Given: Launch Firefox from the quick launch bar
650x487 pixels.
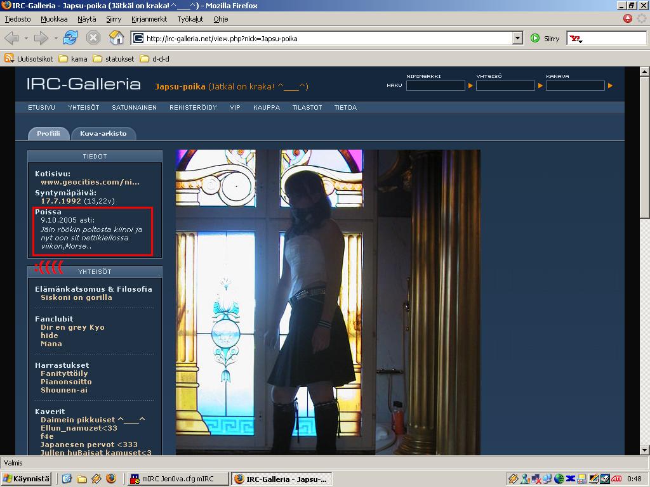Looking at the screenshot, I should (x=110, y=479).
